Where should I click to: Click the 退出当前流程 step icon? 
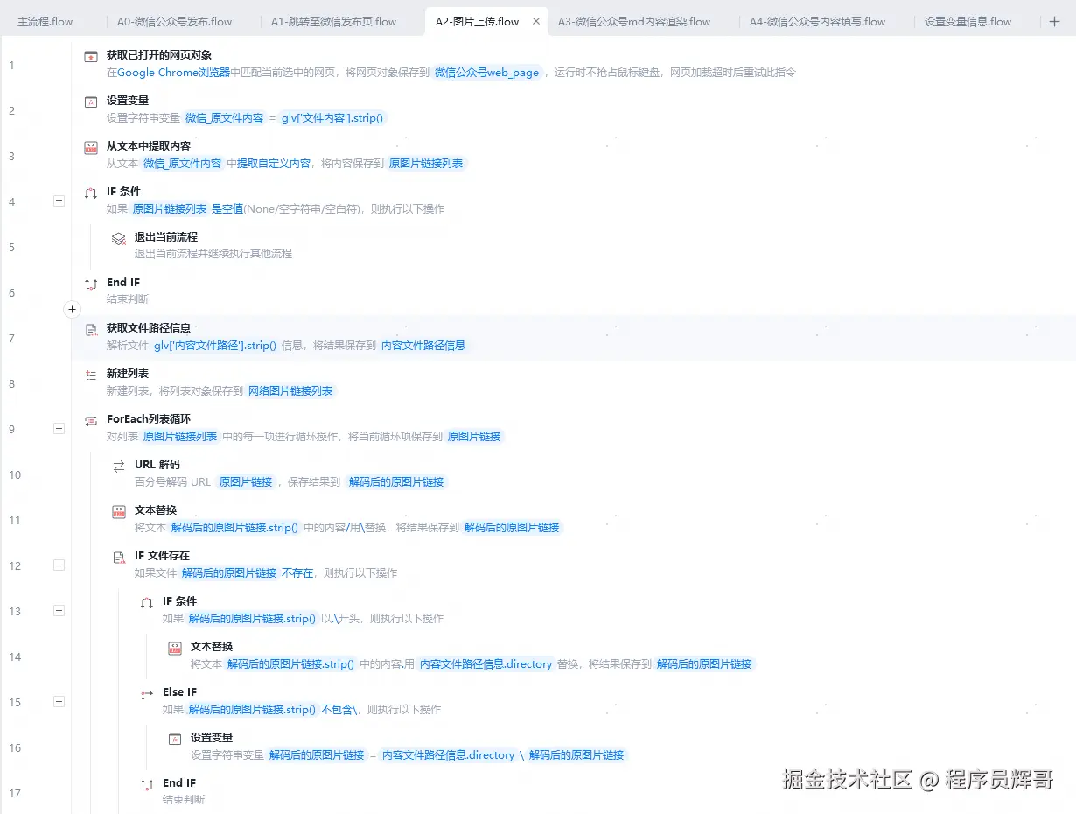[119, 237]
